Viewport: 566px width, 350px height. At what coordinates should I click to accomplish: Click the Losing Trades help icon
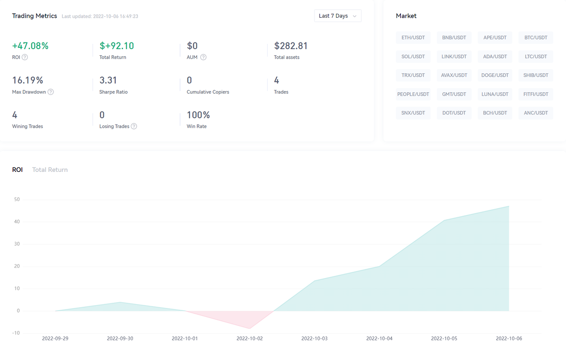[x=134, y=126]
